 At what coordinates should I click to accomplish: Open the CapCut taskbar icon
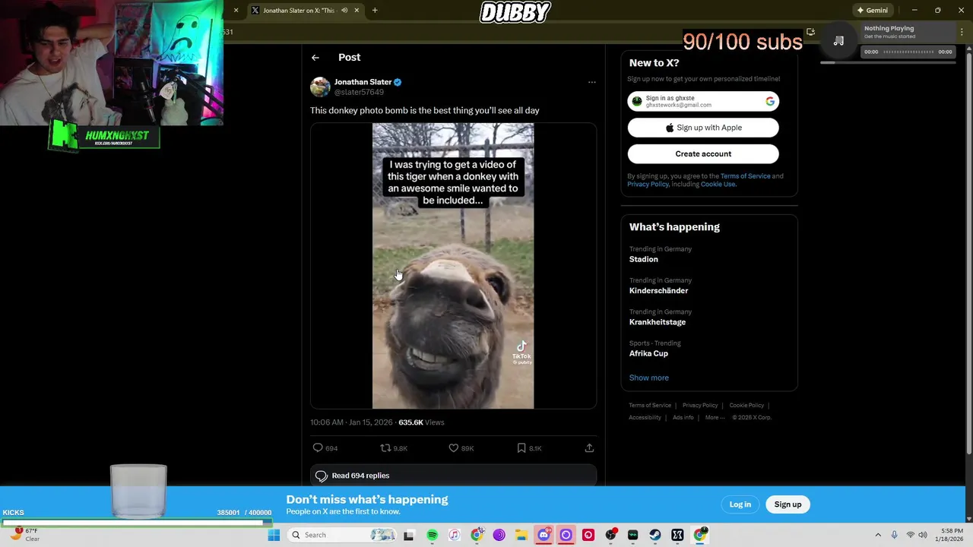tap(677, 535)
